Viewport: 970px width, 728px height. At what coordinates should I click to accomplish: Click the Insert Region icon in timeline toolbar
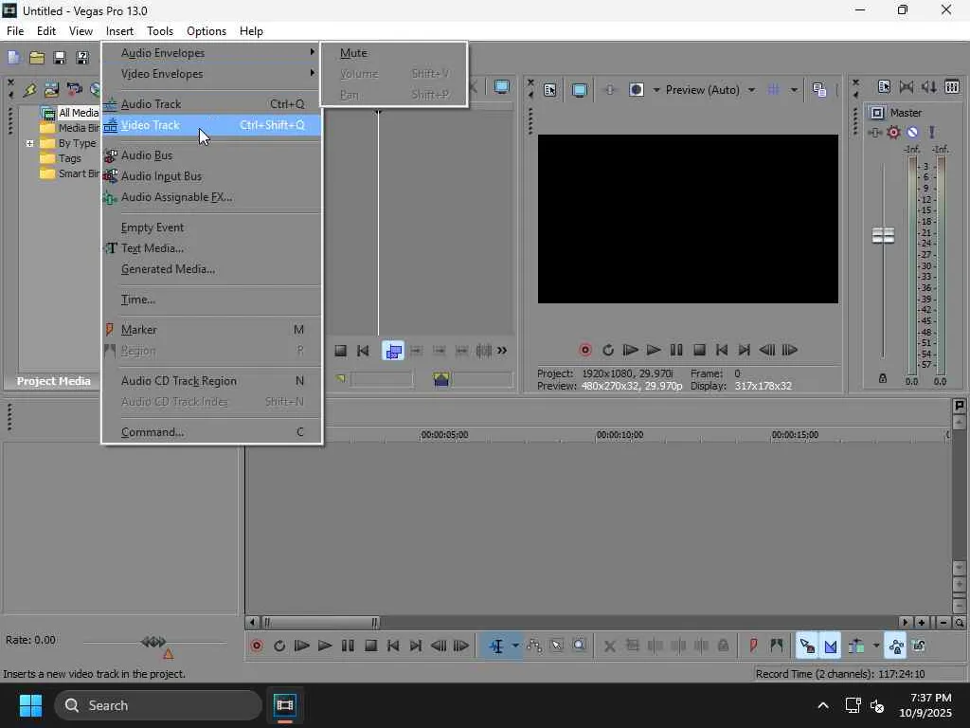(777, 646)
